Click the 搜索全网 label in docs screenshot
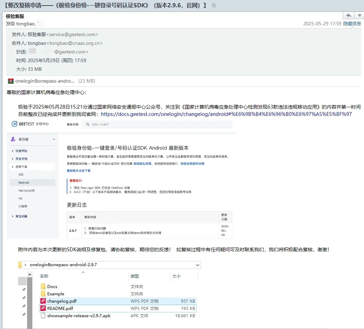The image size is (364, 329). click(73, 125)
